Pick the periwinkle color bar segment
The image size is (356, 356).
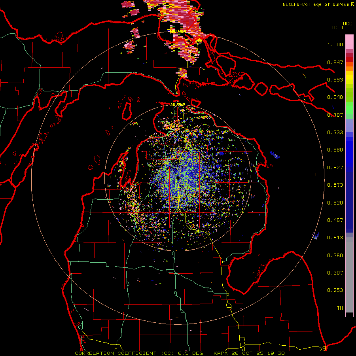click(x=349, y=125)
